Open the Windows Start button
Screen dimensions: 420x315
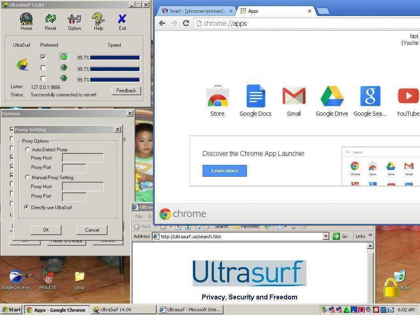(11, 310)
